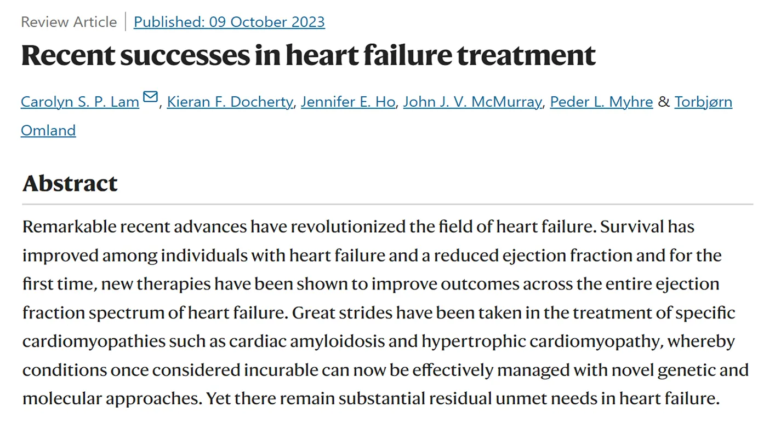775x429 pixels.
Task: Click the Omland surname on second line
Action: pyautogui.click(x=48, y=130)
